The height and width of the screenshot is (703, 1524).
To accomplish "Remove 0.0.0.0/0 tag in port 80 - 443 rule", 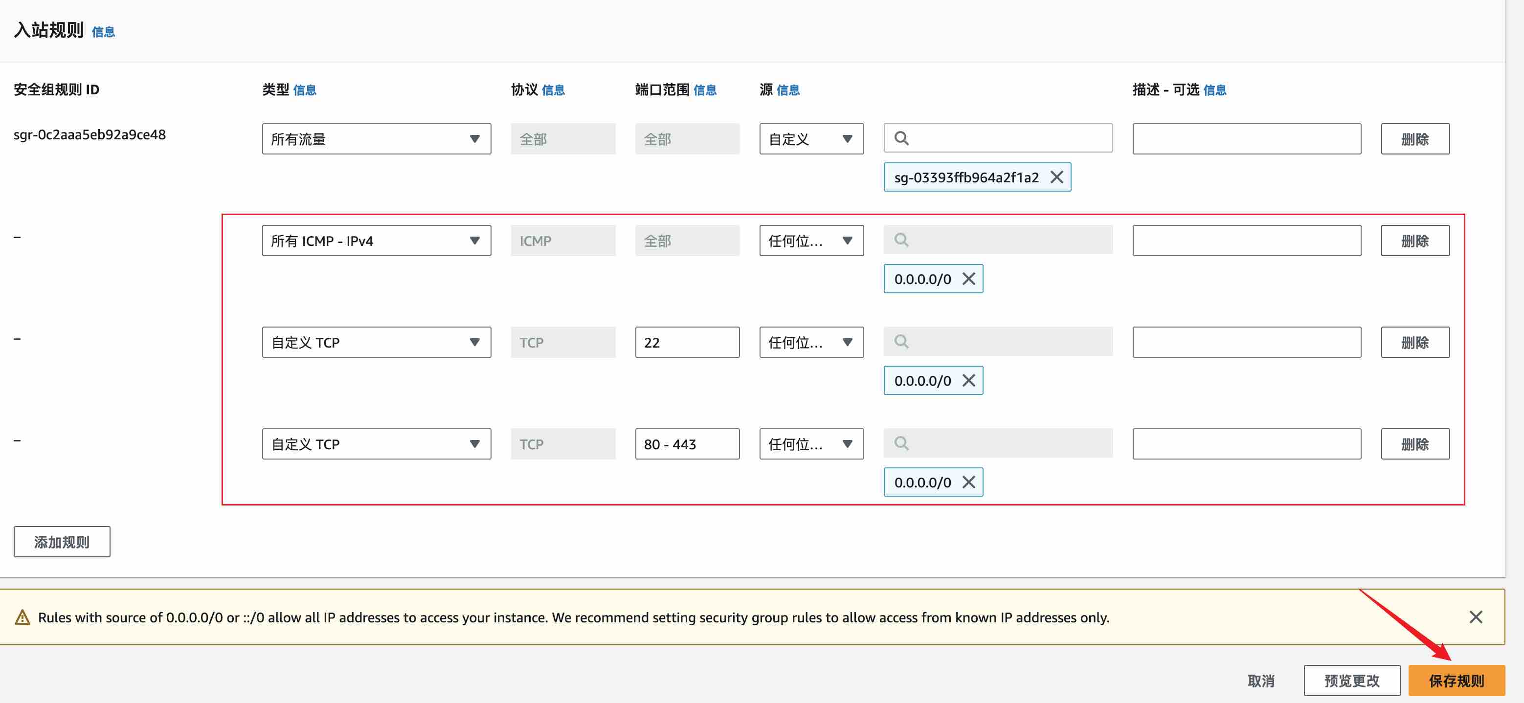I will 968,483.
